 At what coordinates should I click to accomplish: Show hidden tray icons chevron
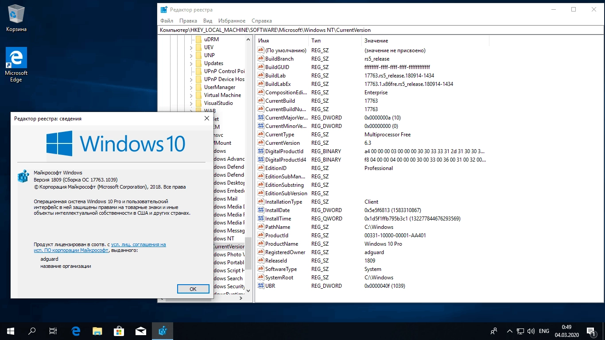click(510, 331)
